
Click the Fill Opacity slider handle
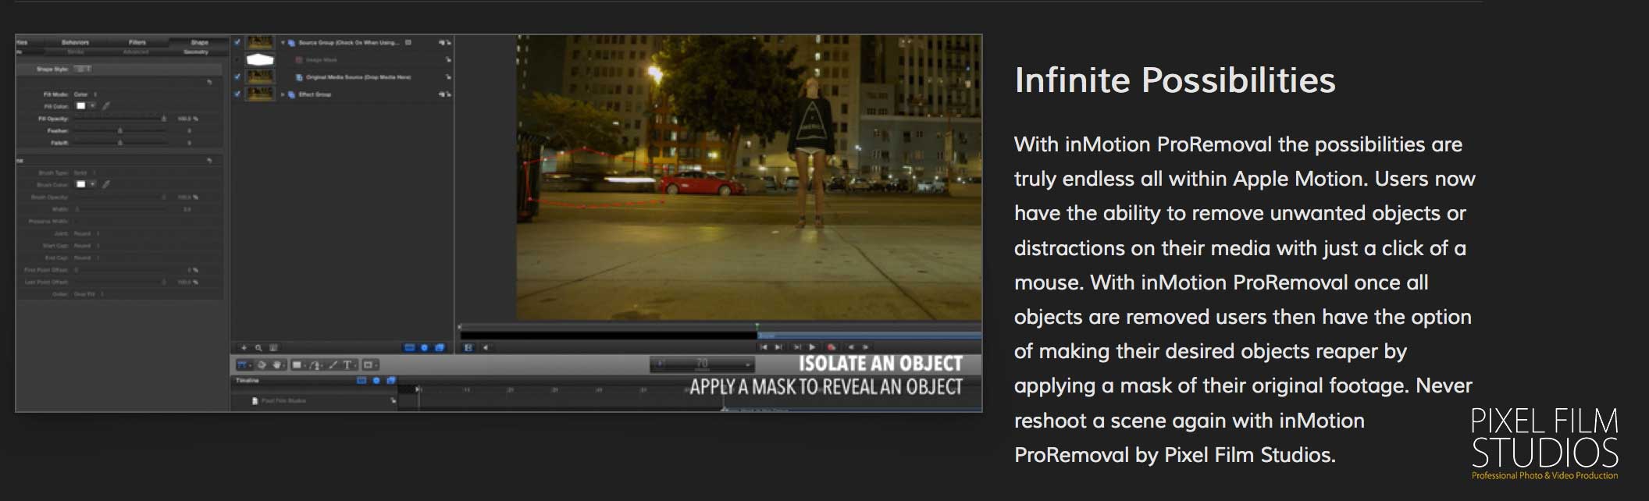[x=164, y=119]
